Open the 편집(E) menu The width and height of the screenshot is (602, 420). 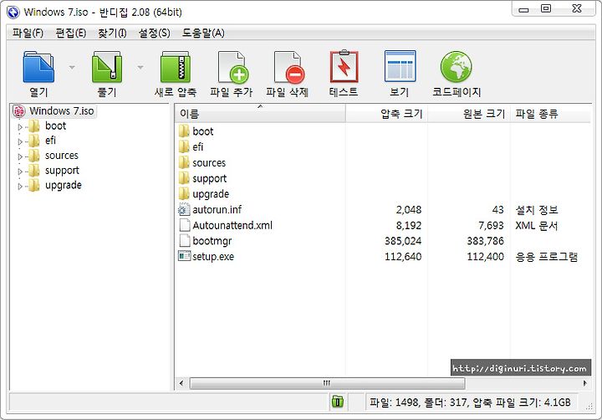(70, 33)
